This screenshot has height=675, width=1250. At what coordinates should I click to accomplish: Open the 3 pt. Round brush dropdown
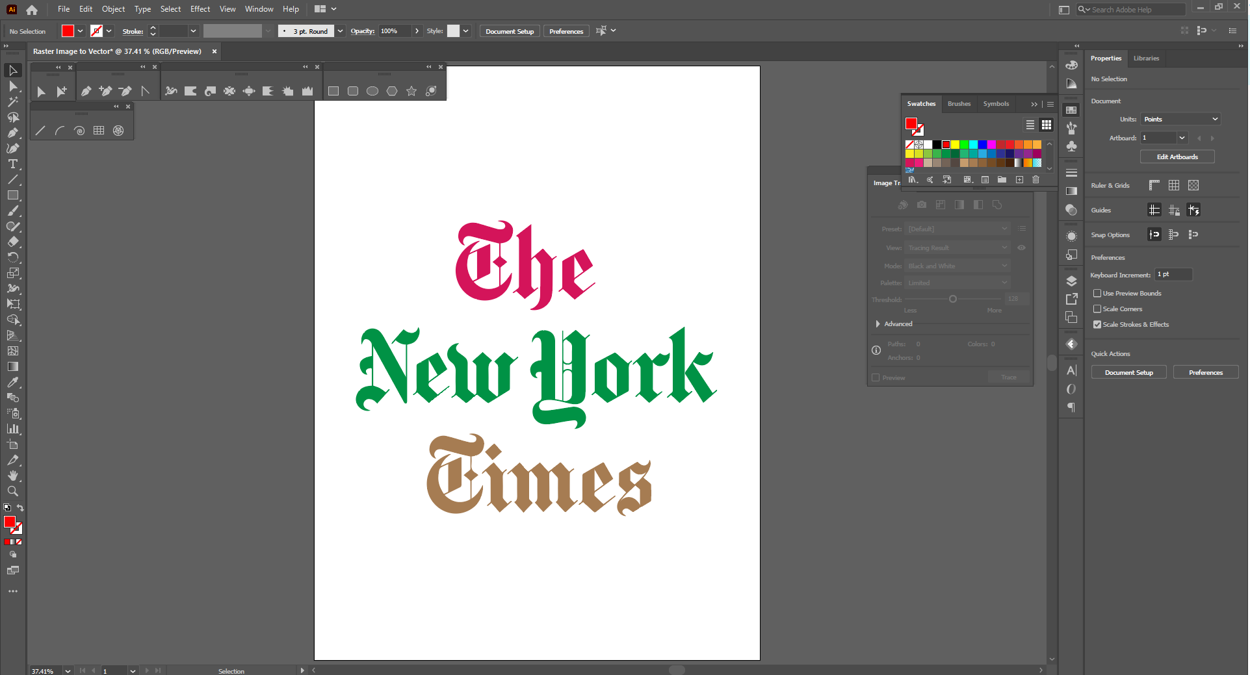click(340, 31)
